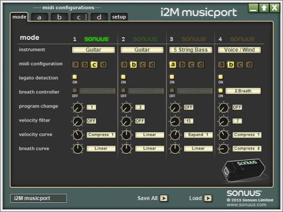Click the Sonuus logo for mode 2
Image resolution: width=283 pixels, height=212 pixels.
[x=145, y=39]
